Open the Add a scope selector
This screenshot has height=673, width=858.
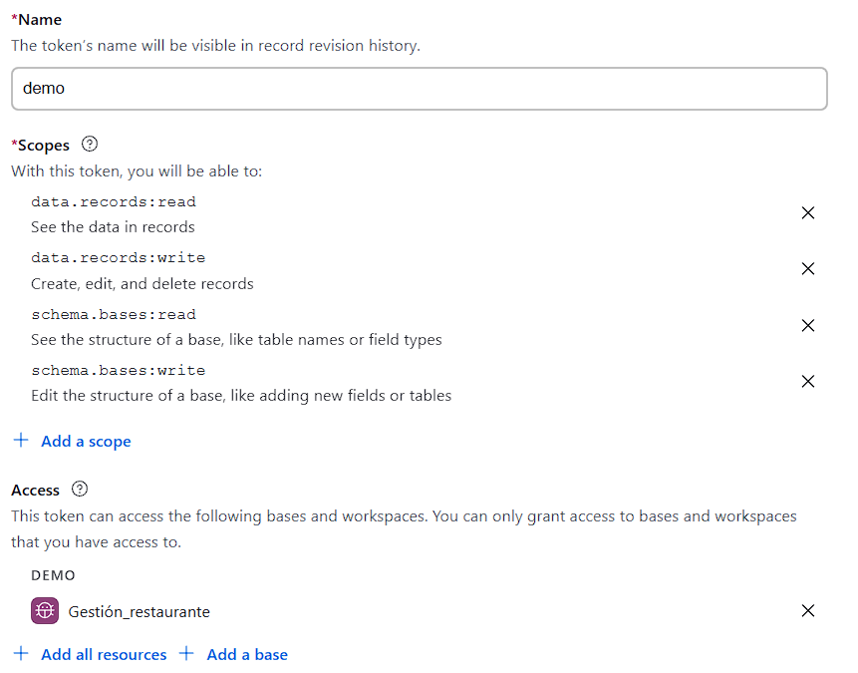(86, 440)
